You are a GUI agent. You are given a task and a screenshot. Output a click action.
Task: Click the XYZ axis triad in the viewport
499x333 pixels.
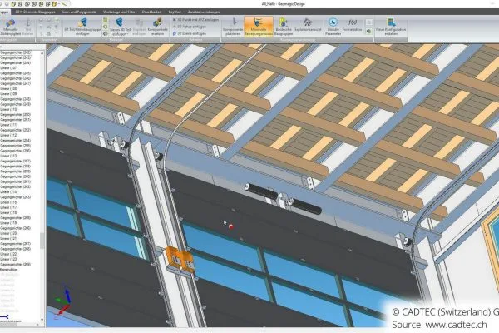(x=62, y=301)
